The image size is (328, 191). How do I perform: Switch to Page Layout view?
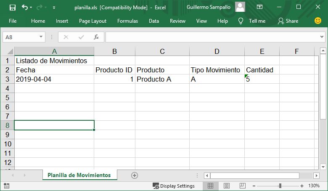click(227, 186)
